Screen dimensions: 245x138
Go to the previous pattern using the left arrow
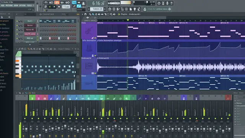pyautogui.click(x=88, y=9)
